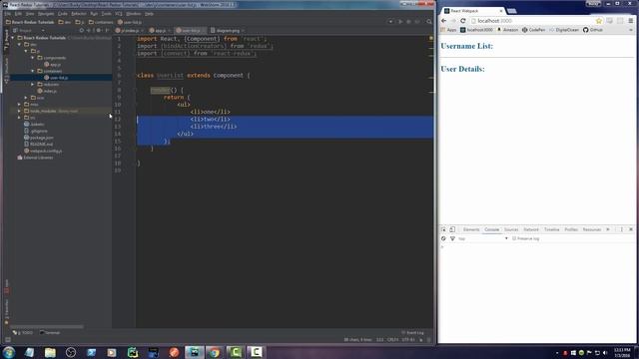639x359 pixels.
Task: Click the scroll-from-source icon in Project panel
Action: coord(82,31)
